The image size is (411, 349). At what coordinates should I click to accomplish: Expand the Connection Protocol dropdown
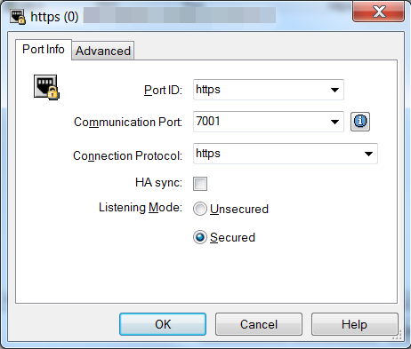368,154
